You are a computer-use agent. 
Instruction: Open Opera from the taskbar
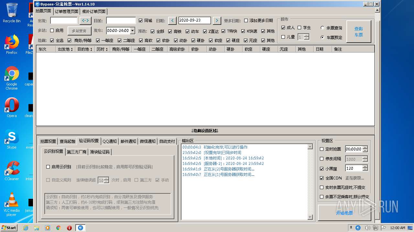69,228
